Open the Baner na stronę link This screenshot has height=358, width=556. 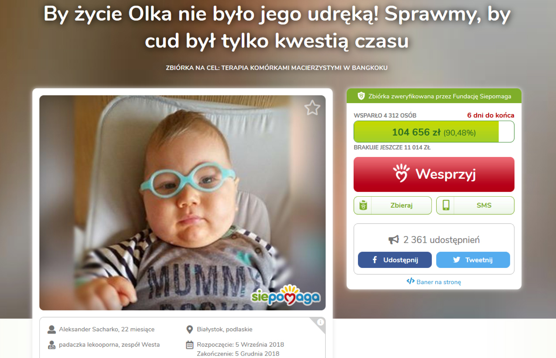click(438, 282)
